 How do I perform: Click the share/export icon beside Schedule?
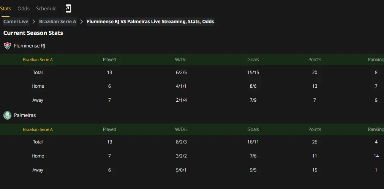tap(68, 9)
